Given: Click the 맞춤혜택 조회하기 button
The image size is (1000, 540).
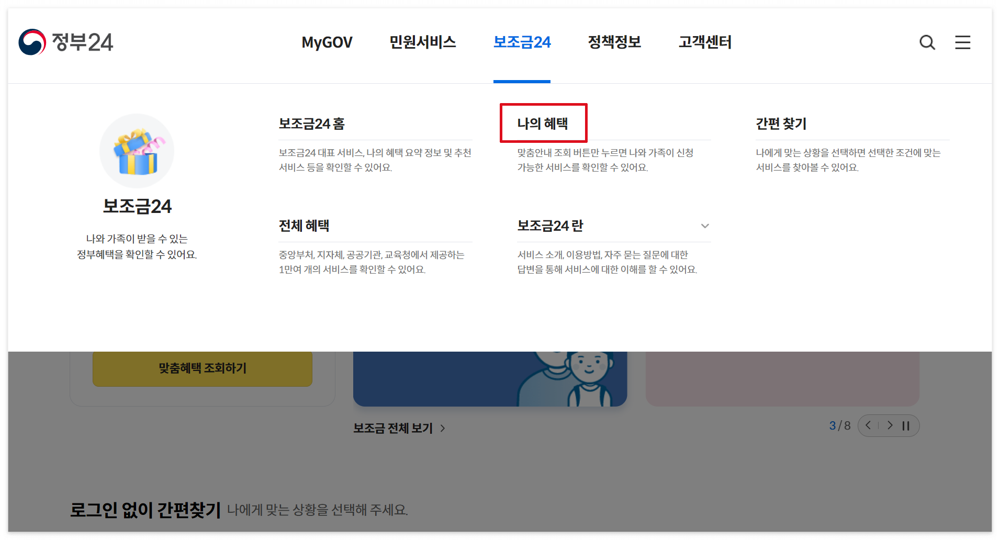Looking at the screenshot, I should (x=202, y=368).
